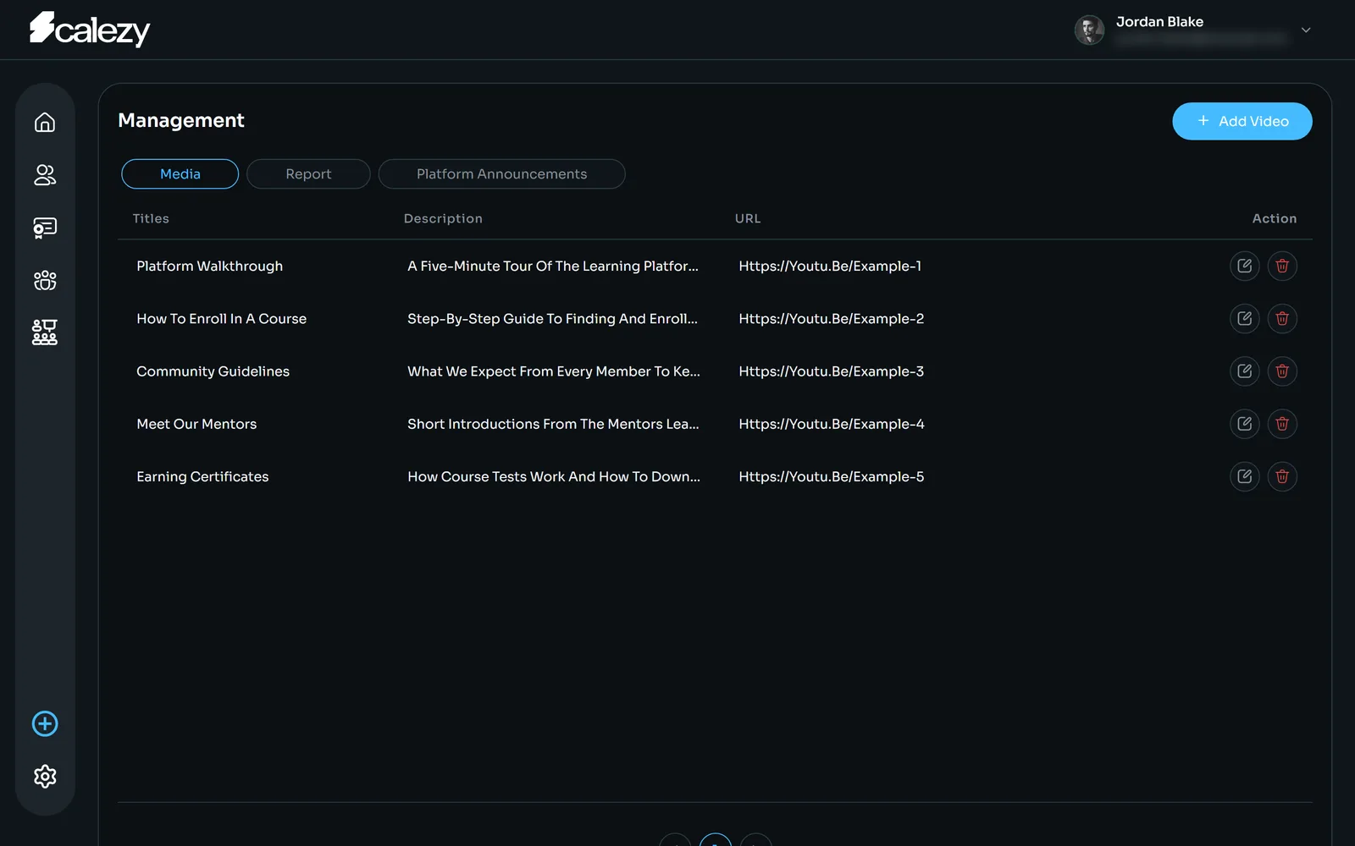Expand the user account dropdown chevron
1355x846 pixels.
[1306, 30]
